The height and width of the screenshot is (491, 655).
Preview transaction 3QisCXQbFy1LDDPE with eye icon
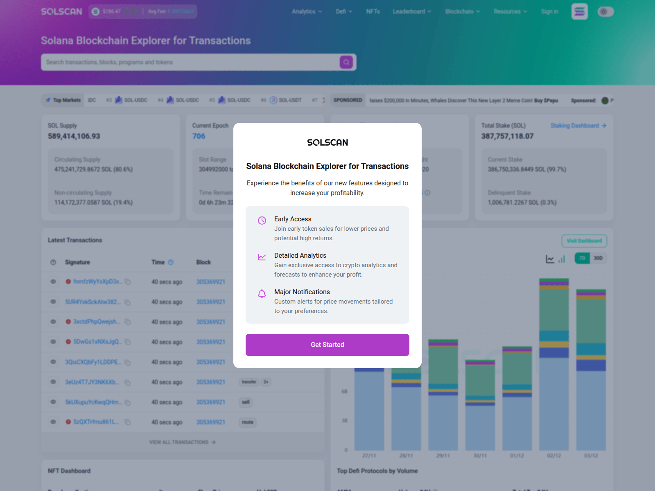[53, 362]
